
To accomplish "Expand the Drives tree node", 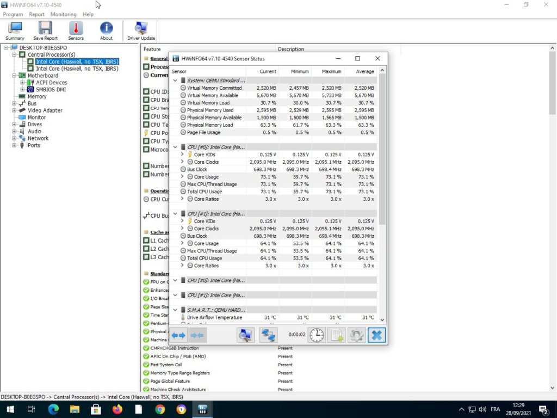I will 14,125.
